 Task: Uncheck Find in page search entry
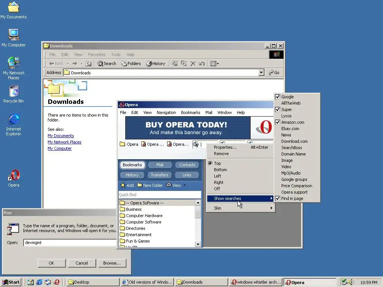pyautogui.click(x=297, y=198)
